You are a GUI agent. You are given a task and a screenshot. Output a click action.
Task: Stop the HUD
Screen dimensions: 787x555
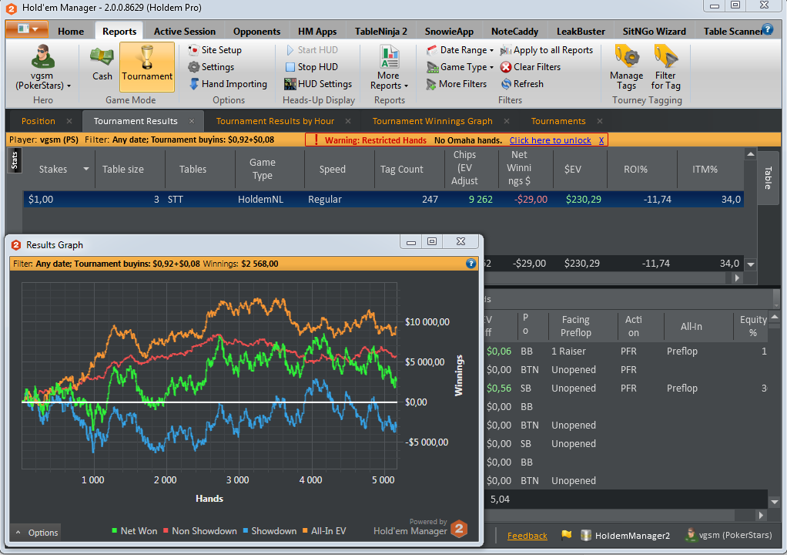[311, 67]
